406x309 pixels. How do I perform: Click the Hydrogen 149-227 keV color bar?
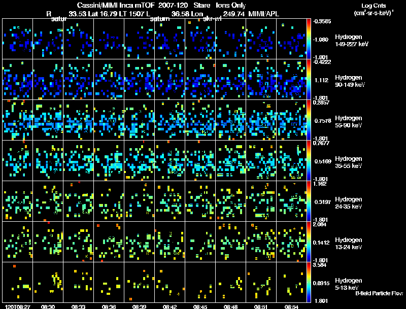pos(309,39)
